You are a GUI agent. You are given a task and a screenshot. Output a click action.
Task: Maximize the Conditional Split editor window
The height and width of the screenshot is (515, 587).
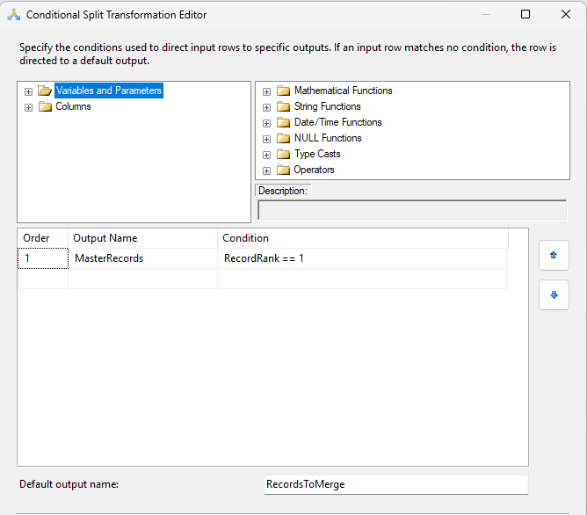(525, 14)
